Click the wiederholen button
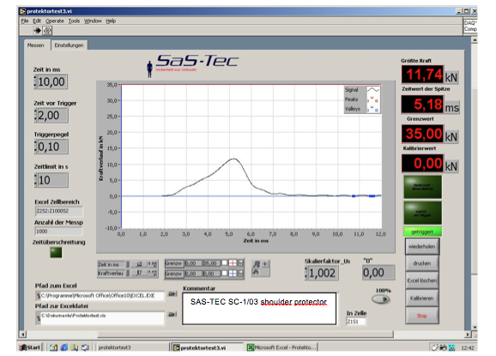496x356 pixels. tap(422, 246)
